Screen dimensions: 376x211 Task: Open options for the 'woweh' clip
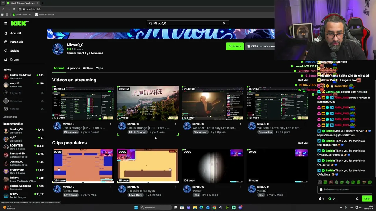pyautogui.click(x=240, y=187)
